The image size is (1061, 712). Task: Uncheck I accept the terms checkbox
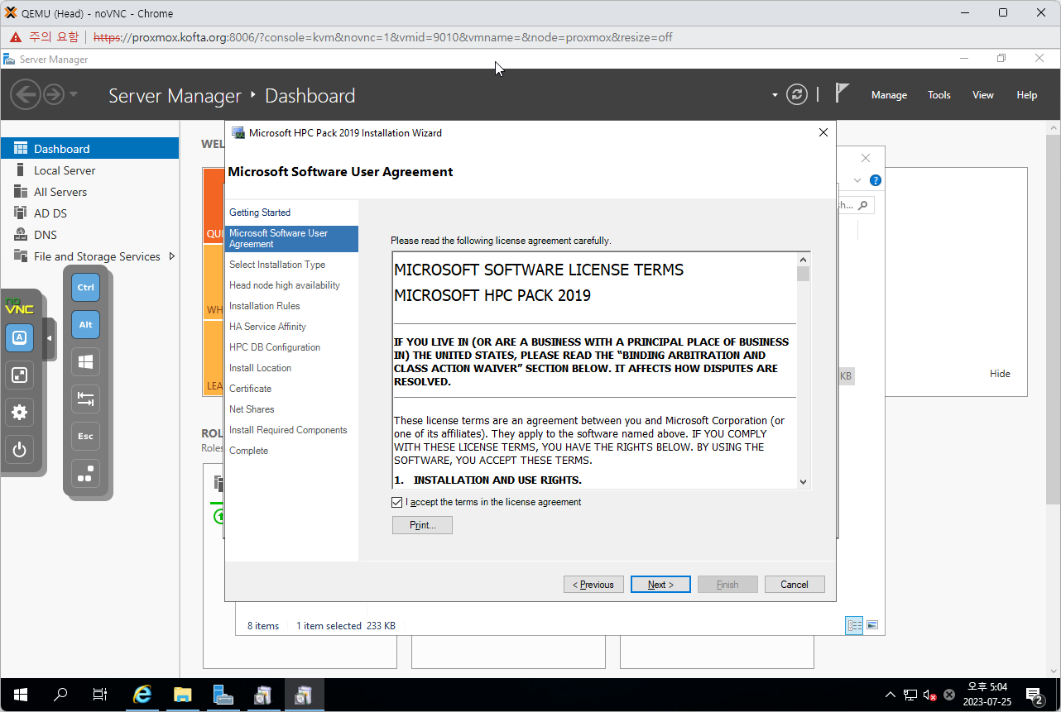click(x=397, y=502)
